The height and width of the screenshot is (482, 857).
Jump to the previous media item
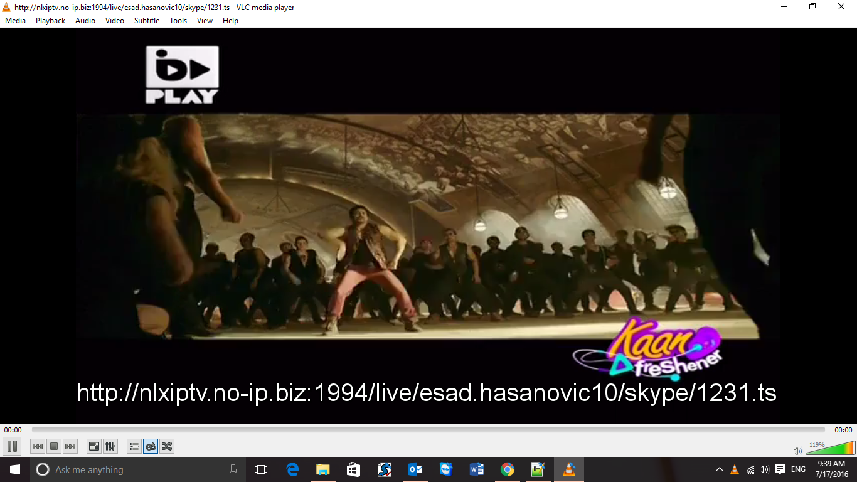(38, 446)
